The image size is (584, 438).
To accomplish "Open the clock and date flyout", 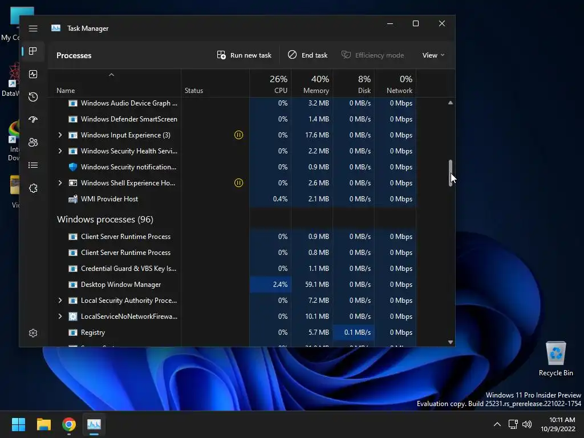I will pyautogui.click(x=558, y=424).
